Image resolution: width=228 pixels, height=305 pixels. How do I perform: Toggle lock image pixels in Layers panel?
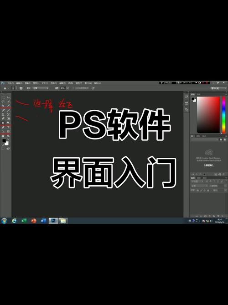[201, 190]
